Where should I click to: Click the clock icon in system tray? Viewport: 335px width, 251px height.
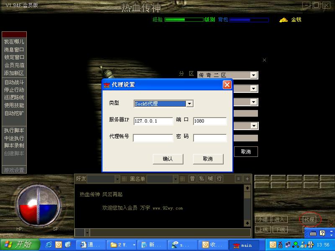[273, 245]
